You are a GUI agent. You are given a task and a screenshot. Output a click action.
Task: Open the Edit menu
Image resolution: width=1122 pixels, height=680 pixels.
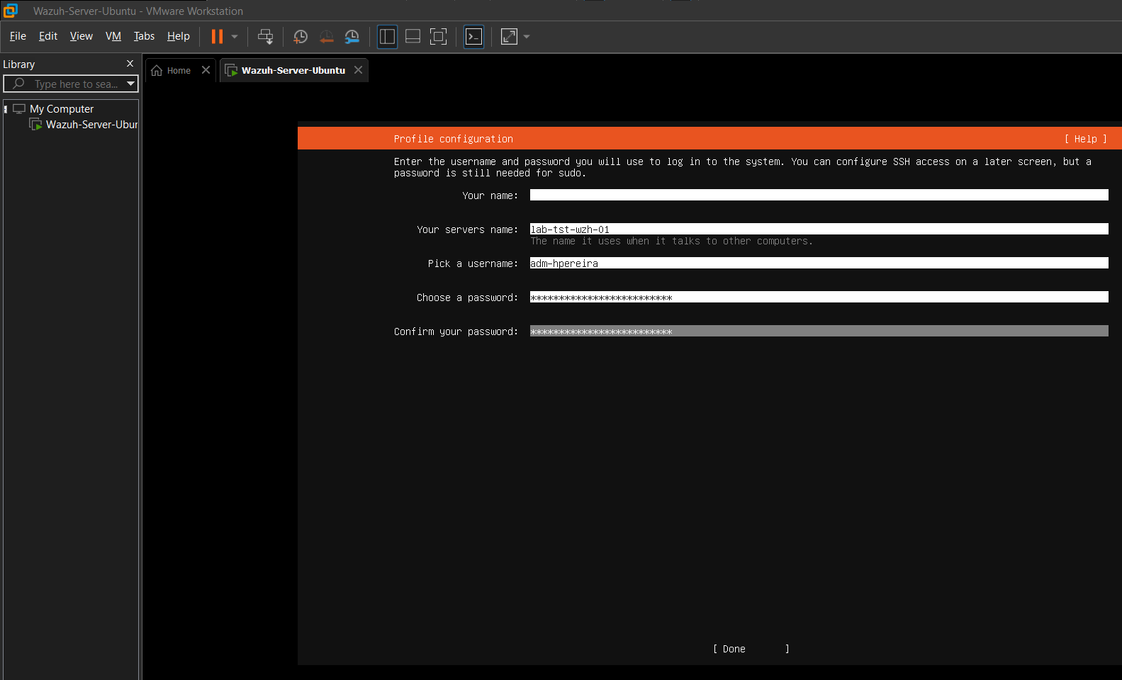(48, 36)
